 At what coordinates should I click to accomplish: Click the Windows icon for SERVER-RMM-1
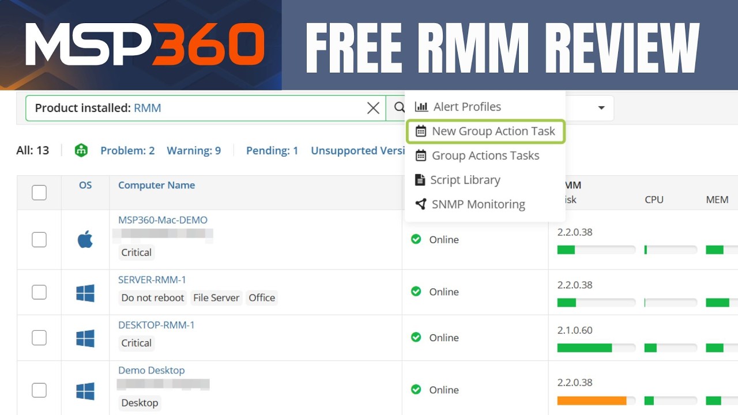click(x=85, y=293)
